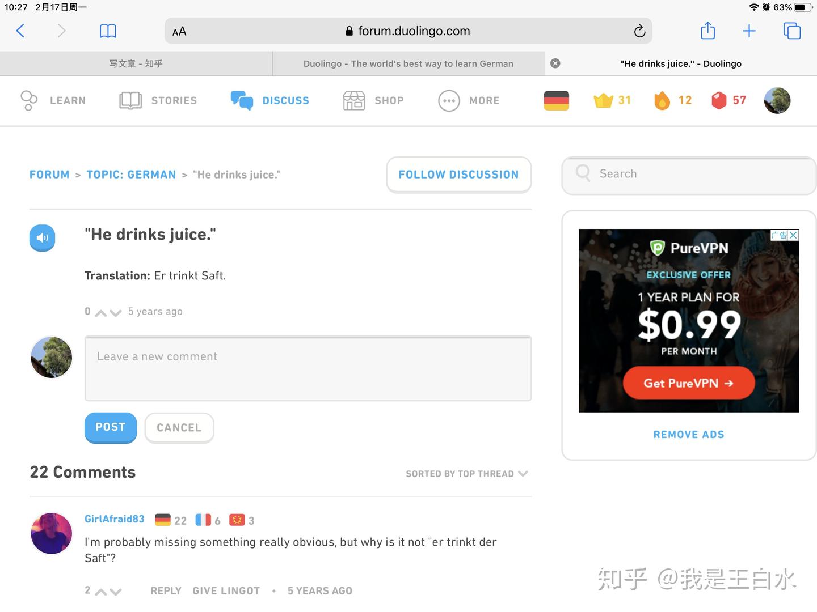Play audio for "He drinks juice."
Viewport: 817px width, 612px height.
(42, 237)
